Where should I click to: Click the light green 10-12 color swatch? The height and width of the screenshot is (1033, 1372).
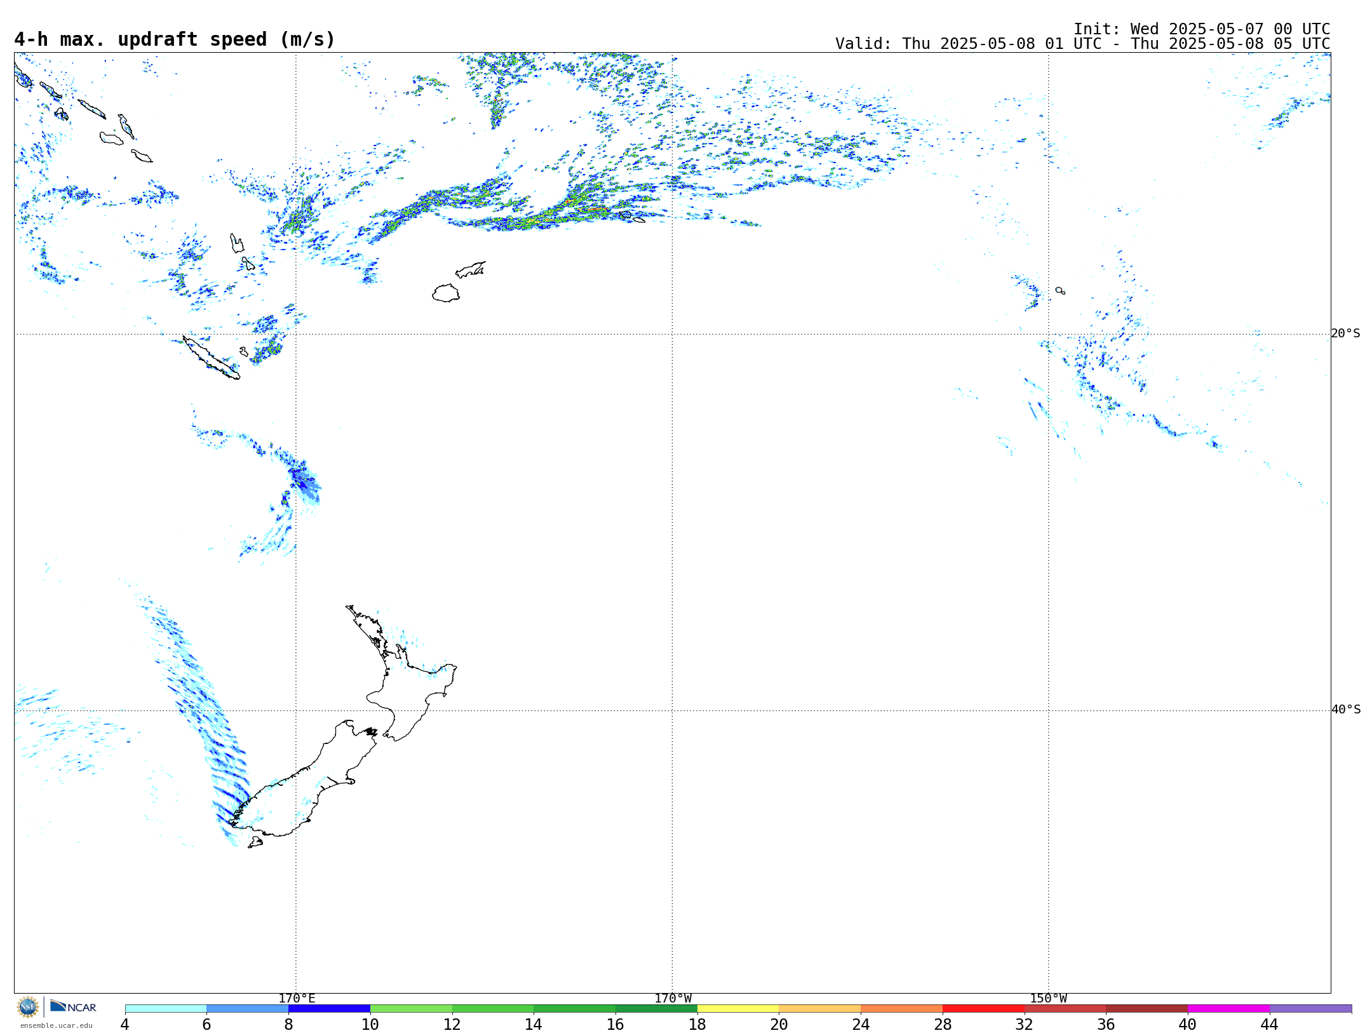click(x=411, y=1009)
